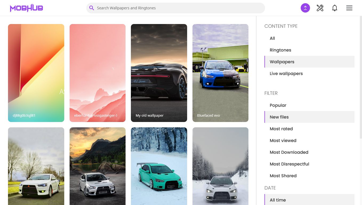This screenshot has width=362, height=205.
Task: Open the tools wrench-and-pencil icon
Action: [x=320, y=8]
